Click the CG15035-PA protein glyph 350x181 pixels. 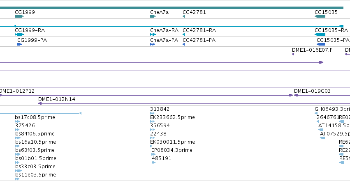321,44
